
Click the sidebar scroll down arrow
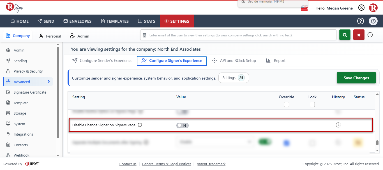tap(58, 155)
